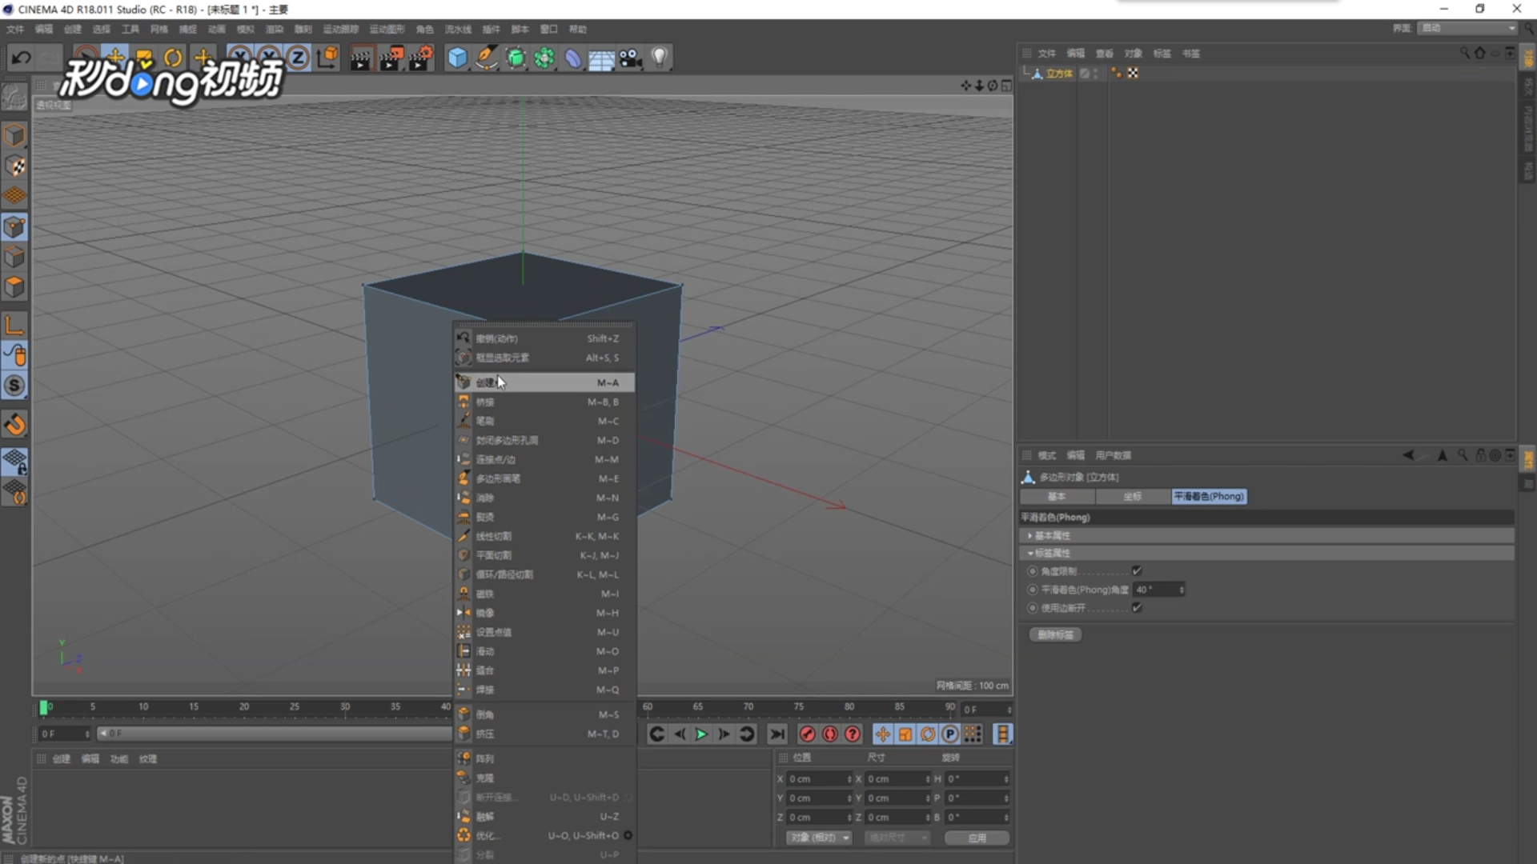Image resolution: width=1537 pixels, height=864 pixels.
Task: Toggle the Tweak mode mouse icon
Action: [14, 355]
